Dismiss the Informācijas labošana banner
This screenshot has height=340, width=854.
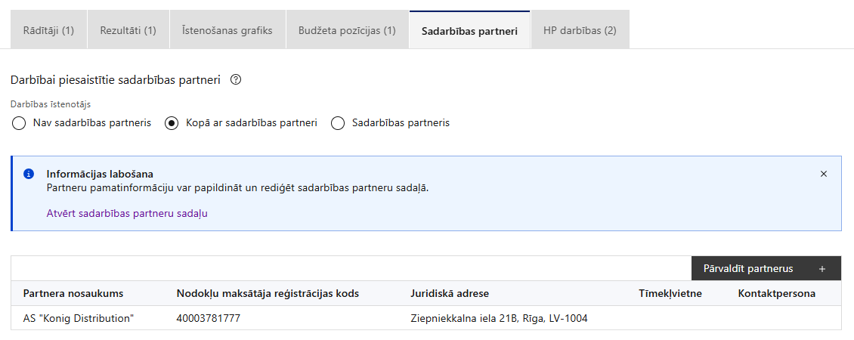click(824, 174)
